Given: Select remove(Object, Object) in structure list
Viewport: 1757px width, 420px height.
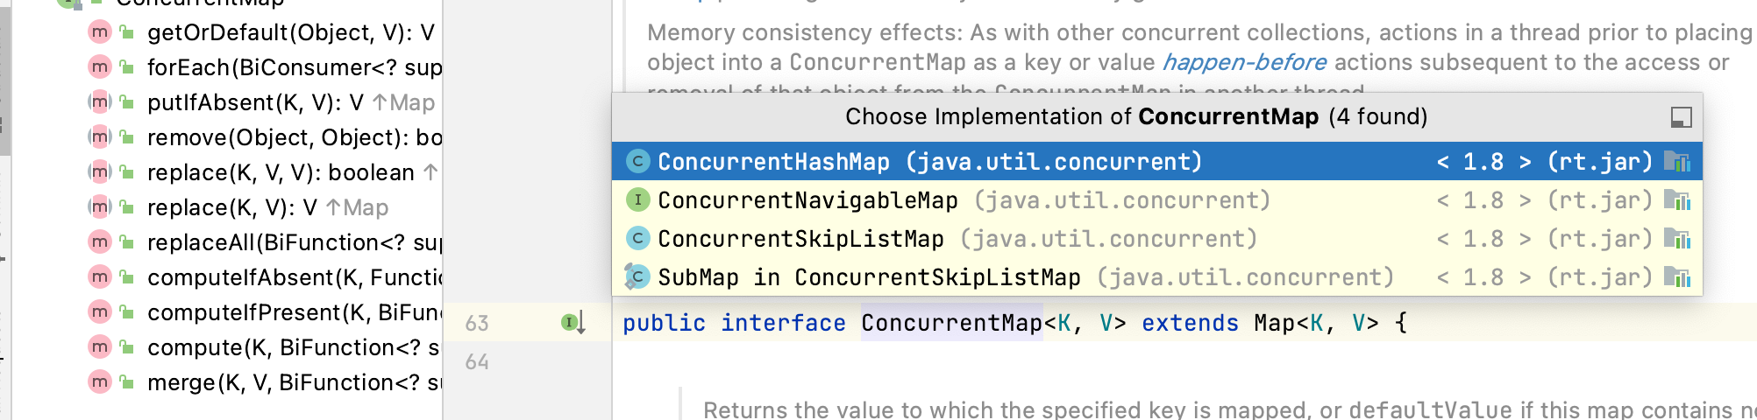Looking at the screenshot, I should tap(294, 137).
